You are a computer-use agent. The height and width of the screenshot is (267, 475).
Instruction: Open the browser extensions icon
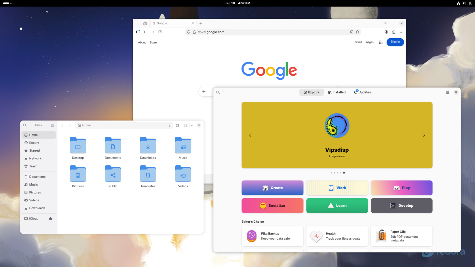(x=394, y=32)
